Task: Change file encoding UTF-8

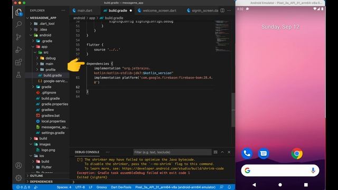Action: pyautogui.click(x=80, y=187)
